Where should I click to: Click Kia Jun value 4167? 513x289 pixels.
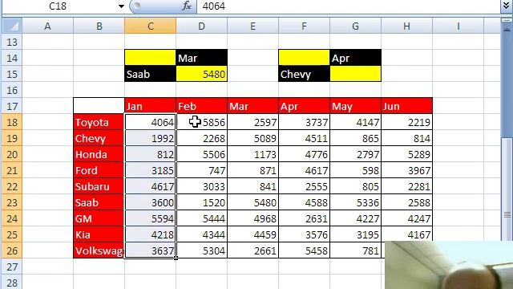click(x=407, y=234)
